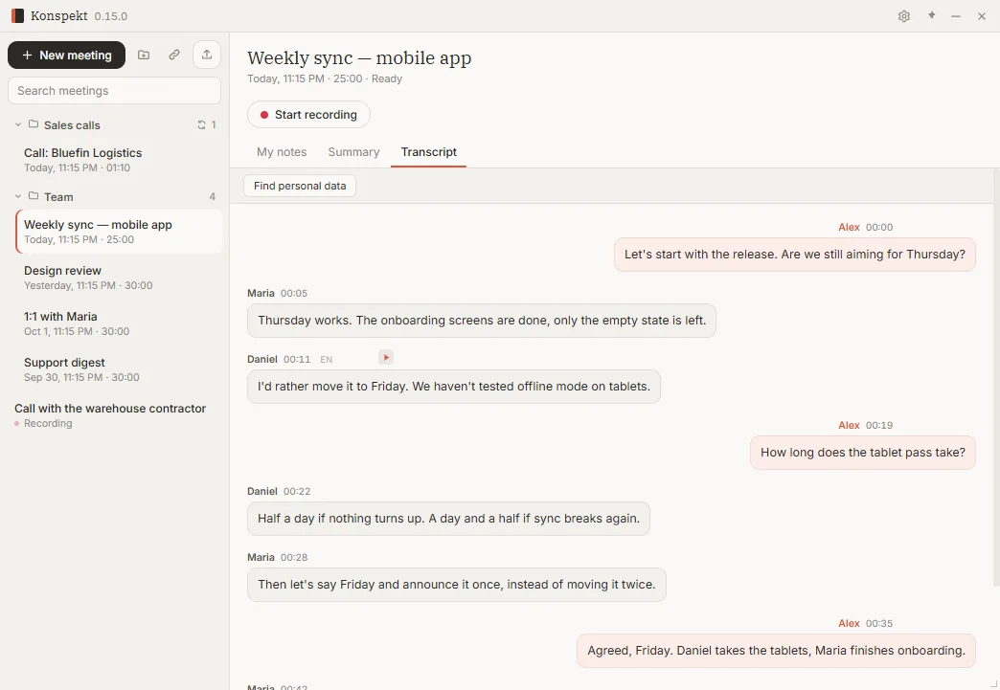
Task: Open the 1:1 with Maria meeting
Action: [119, 323]
